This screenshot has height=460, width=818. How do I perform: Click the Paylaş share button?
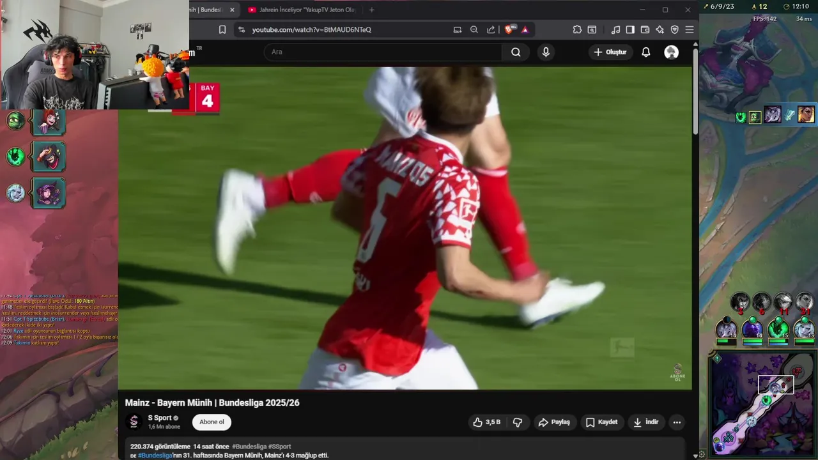click(x=554, y=422)
